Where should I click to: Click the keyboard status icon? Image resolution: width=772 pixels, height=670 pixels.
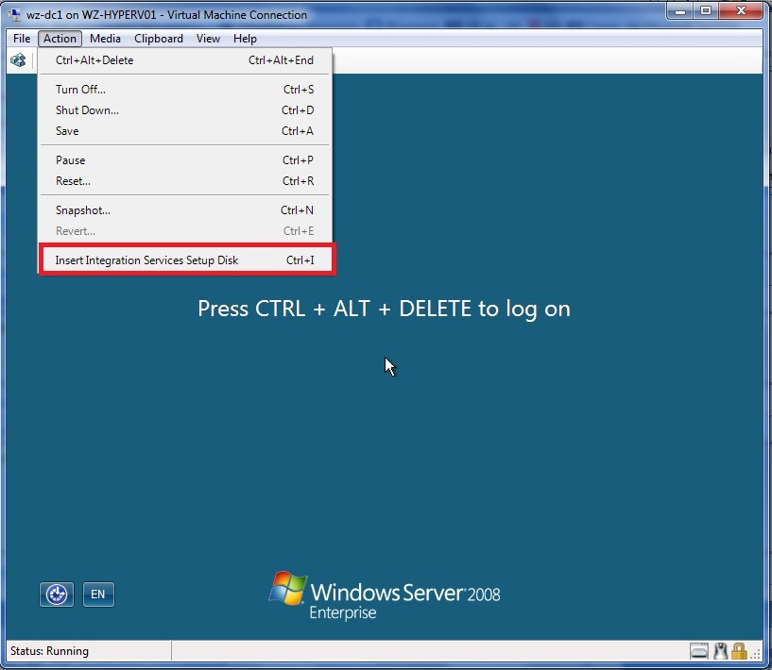699,651
